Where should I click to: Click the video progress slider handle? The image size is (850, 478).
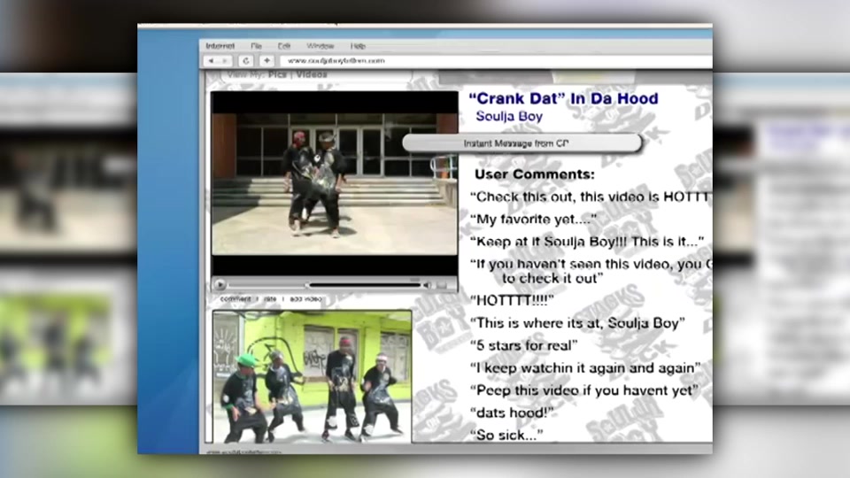coord(307,284)
